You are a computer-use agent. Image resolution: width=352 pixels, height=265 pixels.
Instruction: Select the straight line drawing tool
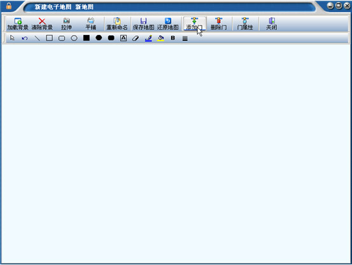(37, 38)
